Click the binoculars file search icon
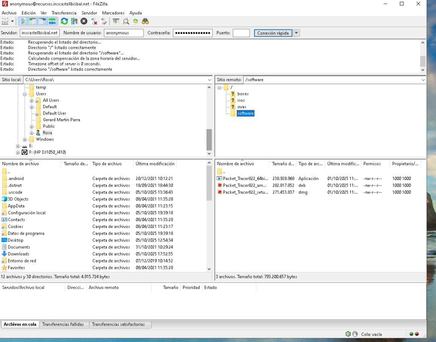The height and width of the screenshot is (342, 436). [x=145, y=21]
